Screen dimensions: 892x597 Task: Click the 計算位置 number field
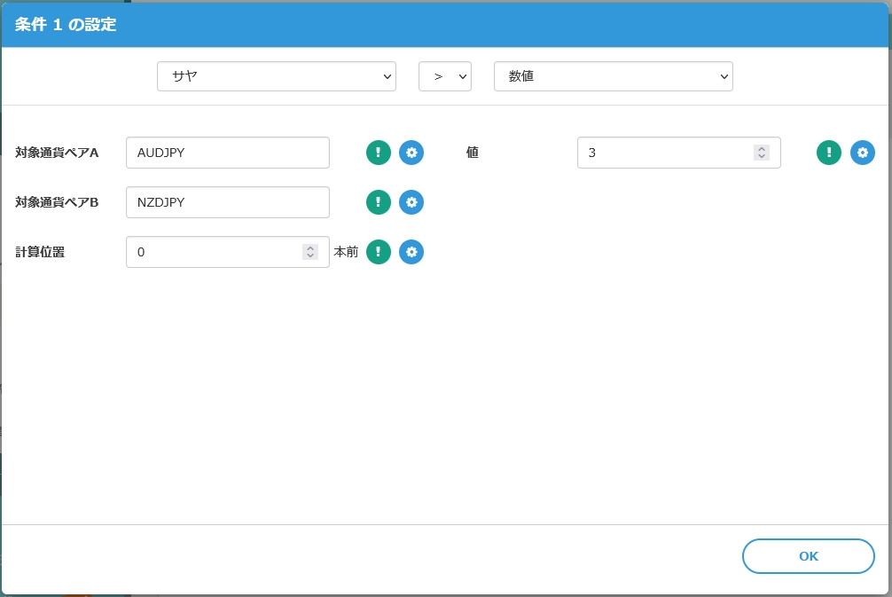pyautogui.click(x=213, y=252)
